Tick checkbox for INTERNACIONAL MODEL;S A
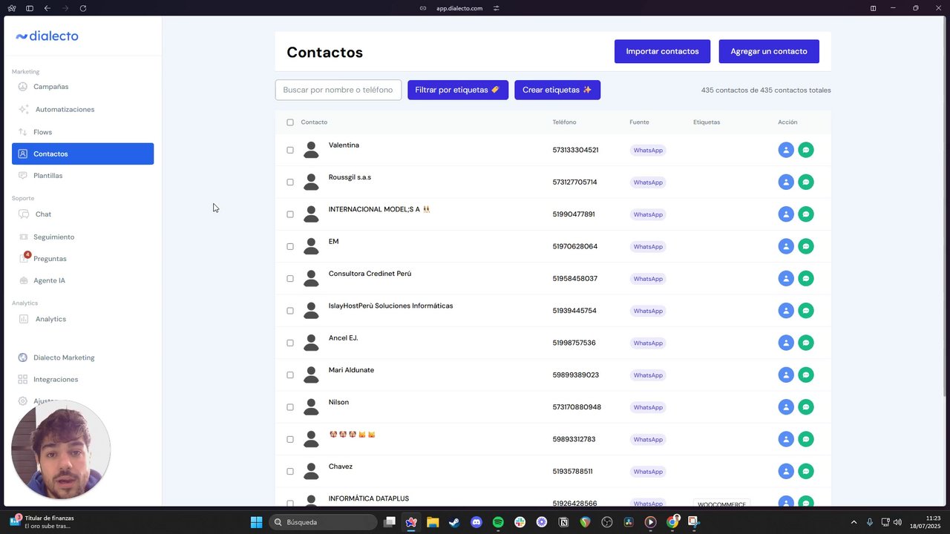950x534 pixels. 290,214
